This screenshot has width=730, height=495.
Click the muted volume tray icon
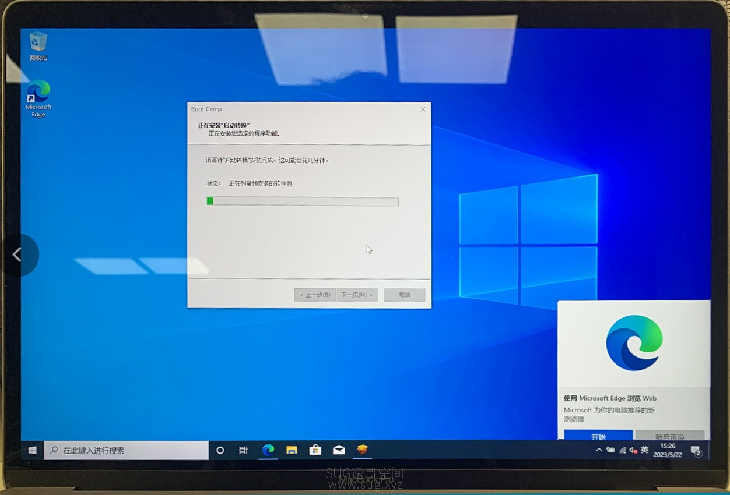pyautogui.click(x=633, y=450)
